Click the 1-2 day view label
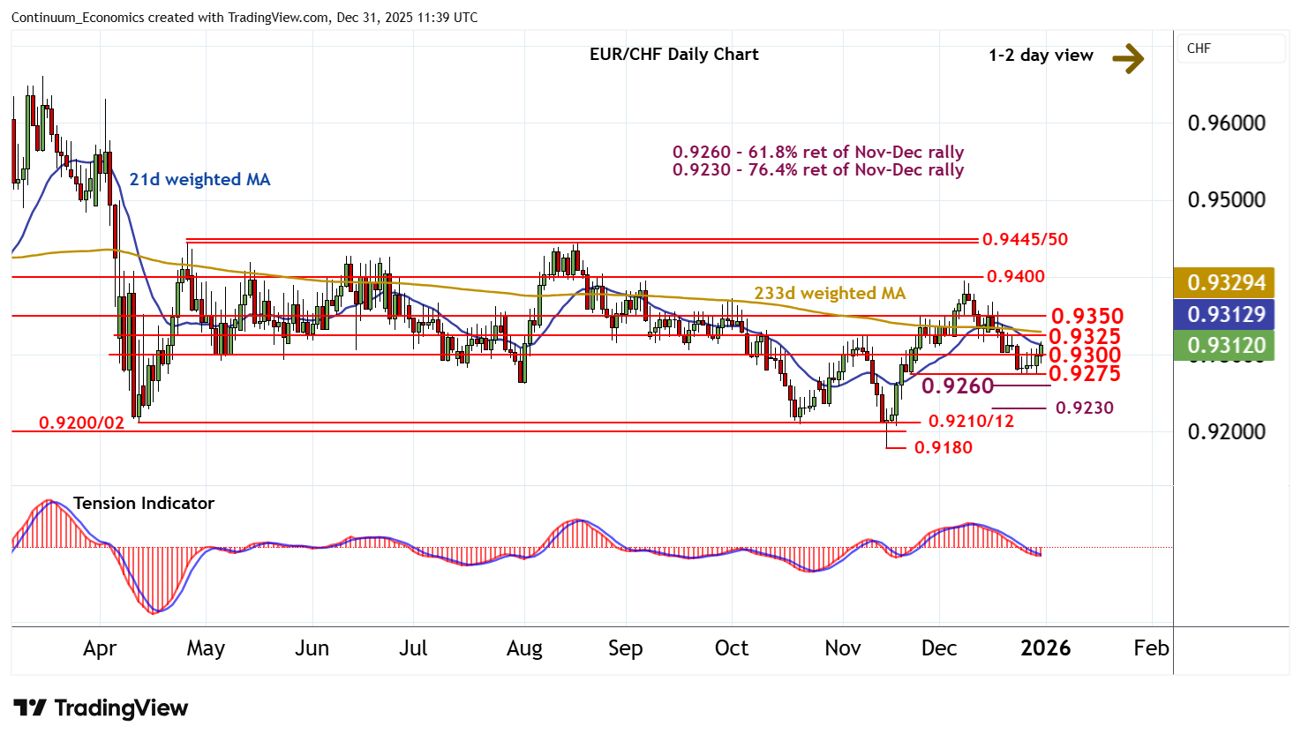Viewport: 1301px width, 741px height. (x=1041, y=56)
